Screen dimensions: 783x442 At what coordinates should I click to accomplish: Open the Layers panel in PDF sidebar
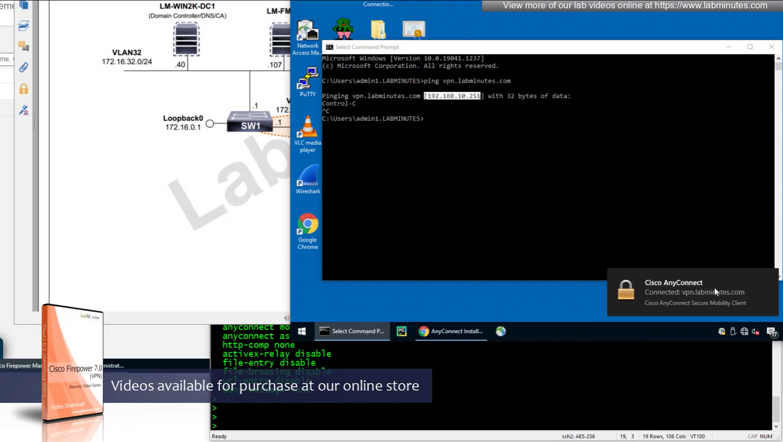pos(24,26)
